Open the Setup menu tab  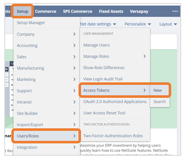(x=23, y=11)
